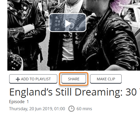140x116 pixels.
Task: Click the episode number "1"
Action: pos(28,102)
